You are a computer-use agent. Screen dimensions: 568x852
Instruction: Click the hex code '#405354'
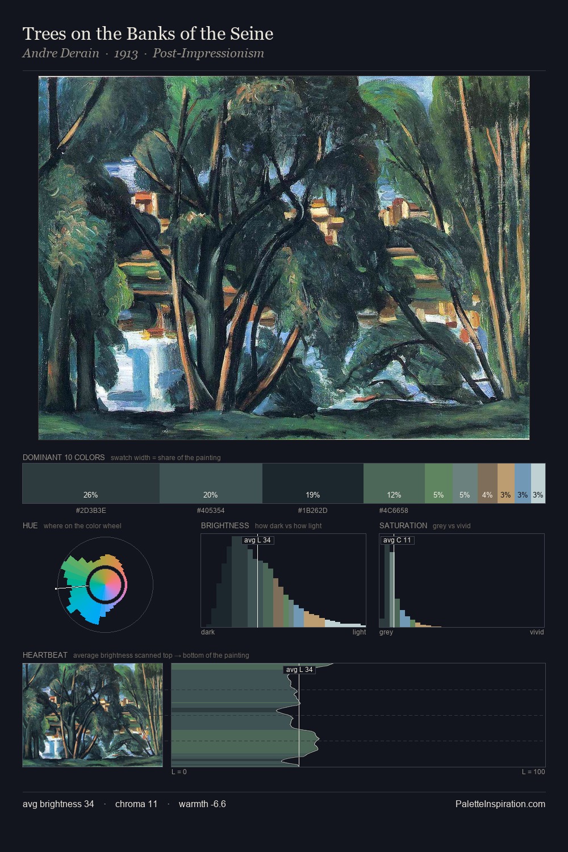(x=211, y=511)
